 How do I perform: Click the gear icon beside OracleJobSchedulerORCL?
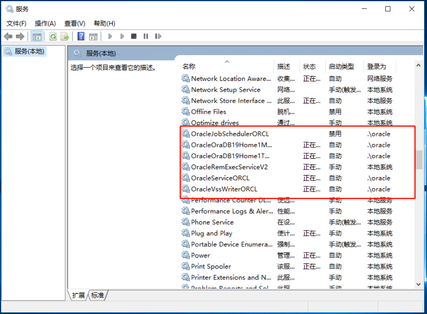[186, 134]
